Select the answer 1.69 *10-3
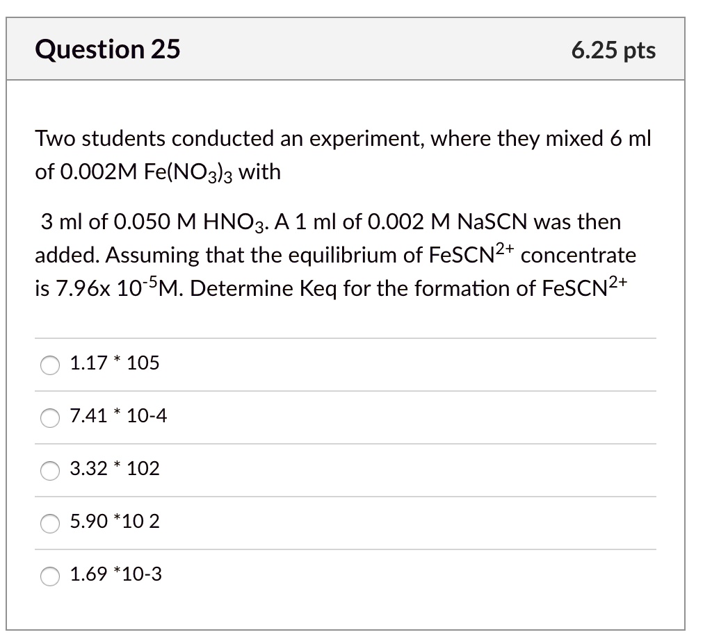This screenshot has height=639, width=712. [x=49, y=576]
